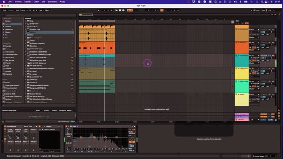Viewport: 283px width, 159px height.
Task: Click the arrangement overview bar at the top
Action: [175, 15]
